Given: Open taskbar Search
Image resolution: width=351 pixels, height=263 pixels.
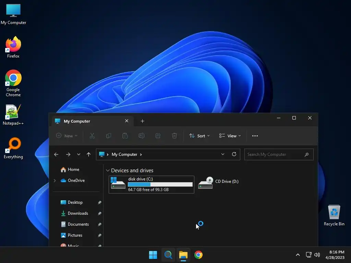Looking at the screenshot, I should pyautogui.click(x=168, y=255).
